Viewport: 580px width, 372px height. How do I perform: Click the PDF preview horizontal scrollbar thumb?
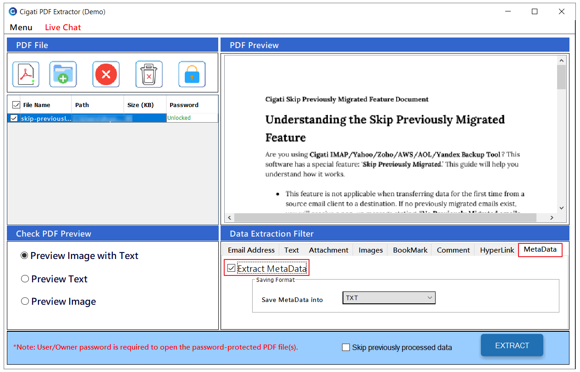[385, 218]
